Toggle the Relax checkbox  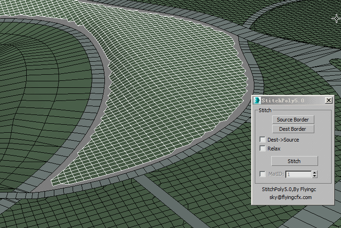(262, 149)
